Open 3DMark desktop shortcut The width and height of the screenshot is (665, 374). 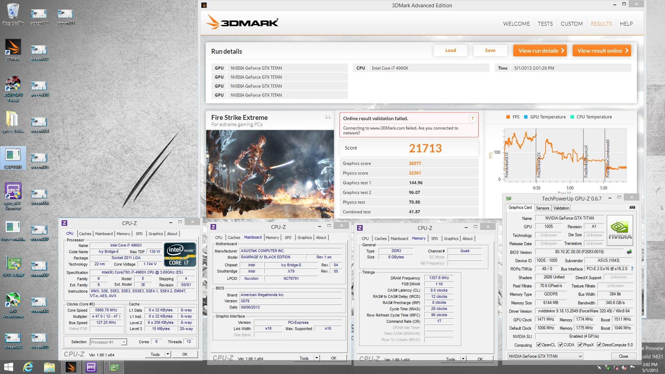coord(13,50)
